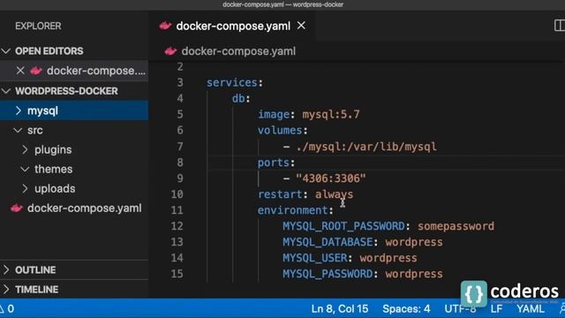This screenshot has width=565, height=318.
Task: Click the warnings count in status bar
Action: pyautogui.click(x=7, y=308)
